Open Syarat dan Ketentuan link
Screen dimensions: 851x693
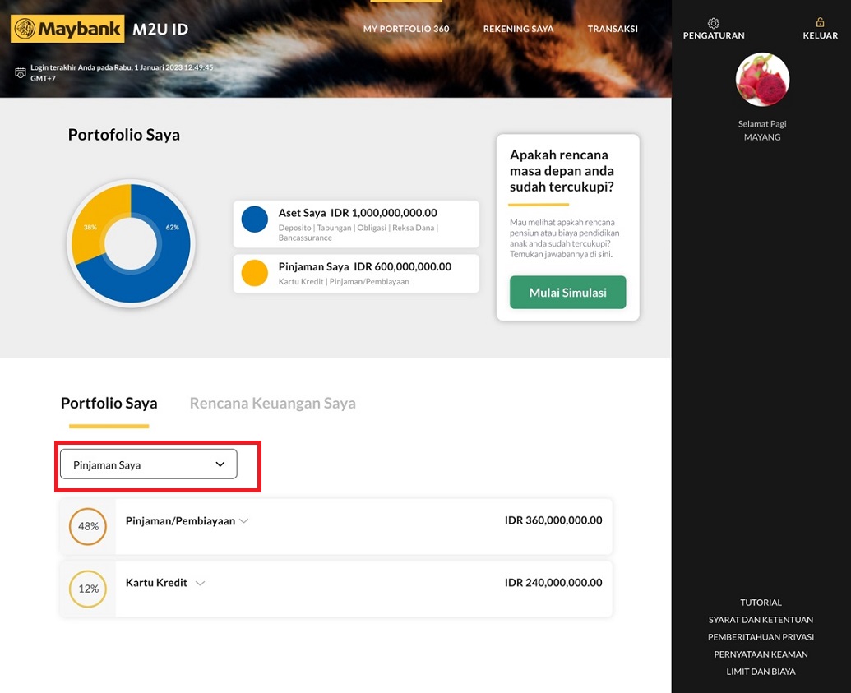coord(761,620)
